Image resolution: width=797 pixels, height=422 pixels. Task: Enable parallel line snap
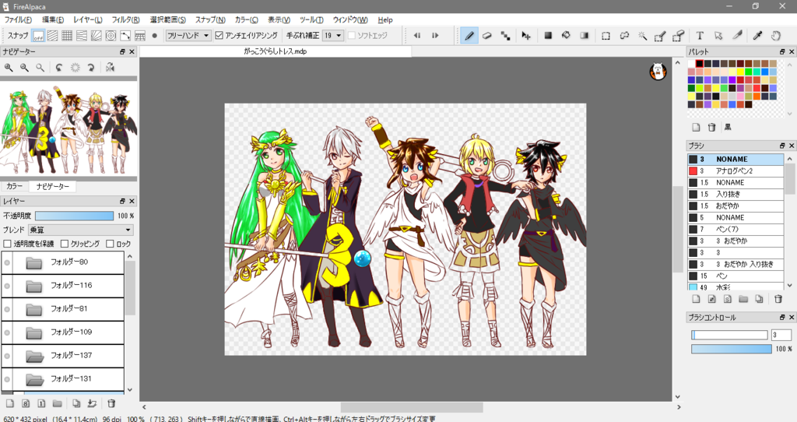(x=52, y=36)
